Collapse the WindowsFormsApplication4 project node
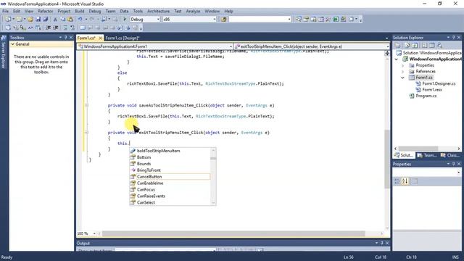This screenshot has height=261, width=464. click(397, 59)
